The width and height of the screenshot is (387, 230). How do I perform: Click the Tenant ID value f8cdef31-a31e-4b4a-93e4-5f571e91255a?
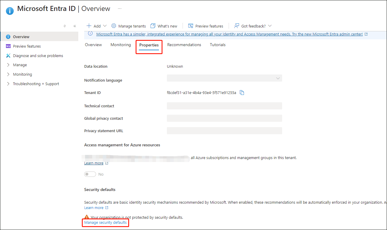point(201,93)
